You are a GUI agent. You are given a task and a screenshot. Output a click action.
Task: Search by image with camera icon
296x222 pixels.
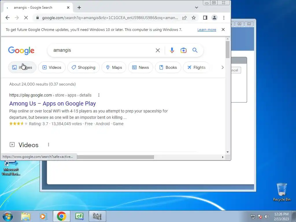click(x=184, y=50)
